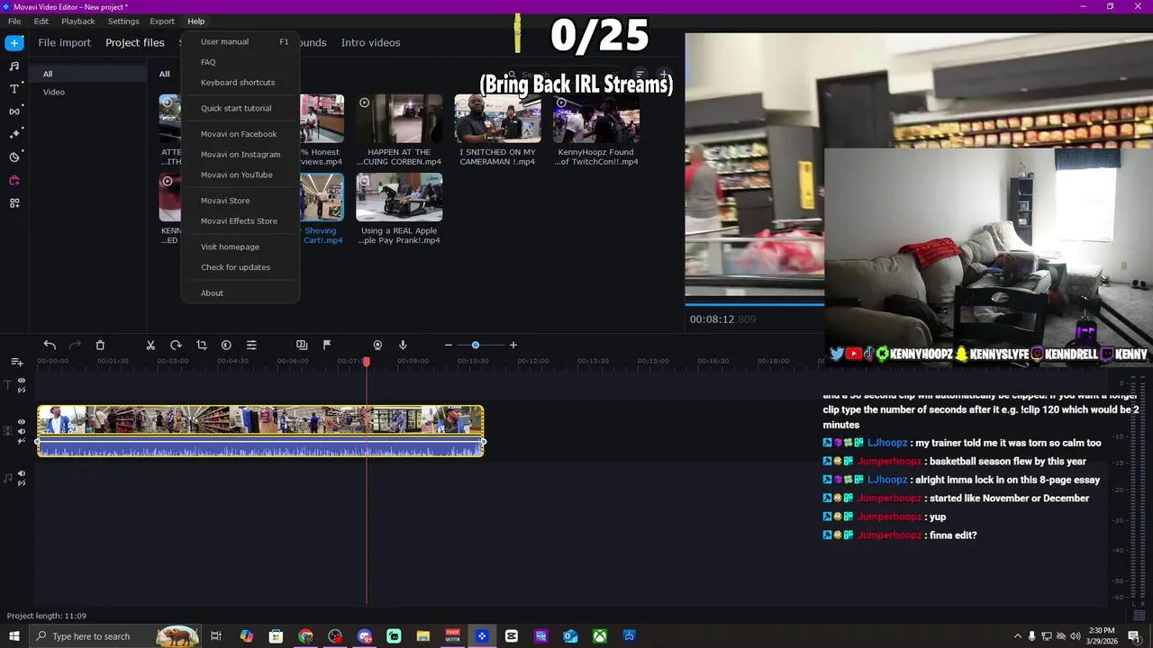The height and width of the screenshot is (648, 1153).
Task: Open the File menu
Action: tap(14, 21)
